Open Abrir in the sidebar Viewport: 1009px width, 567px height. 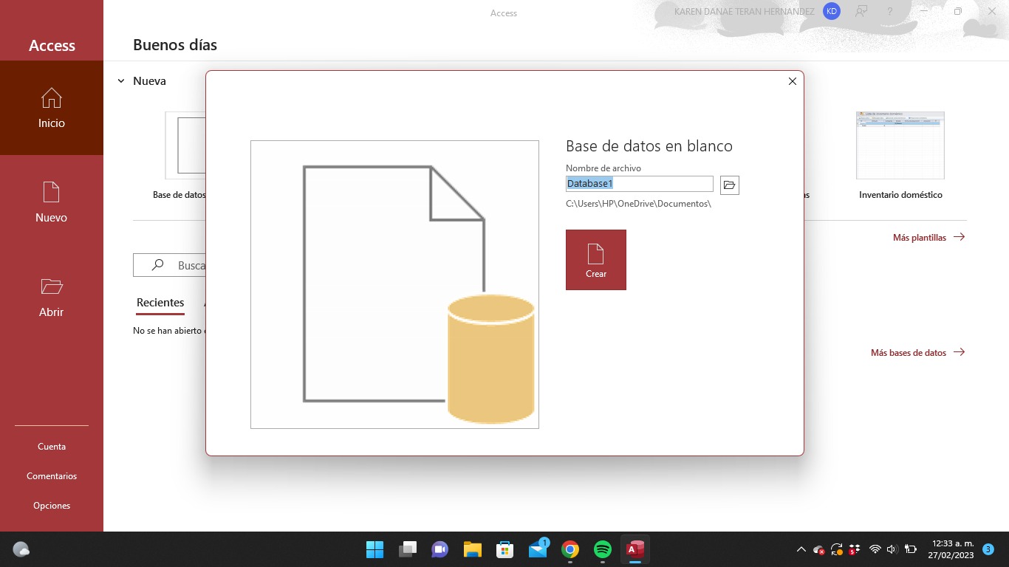(52, 297)
